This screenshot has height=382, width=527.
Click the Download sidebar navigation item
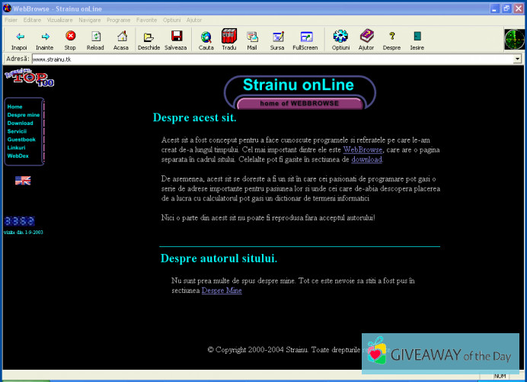point(20,123)
